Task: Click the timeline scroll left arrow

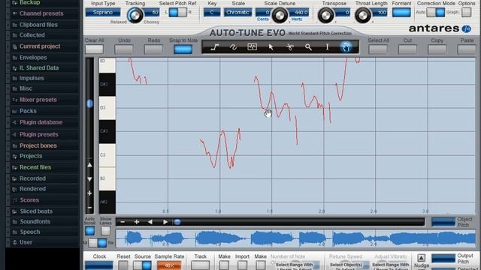Action: pos(150,222)
